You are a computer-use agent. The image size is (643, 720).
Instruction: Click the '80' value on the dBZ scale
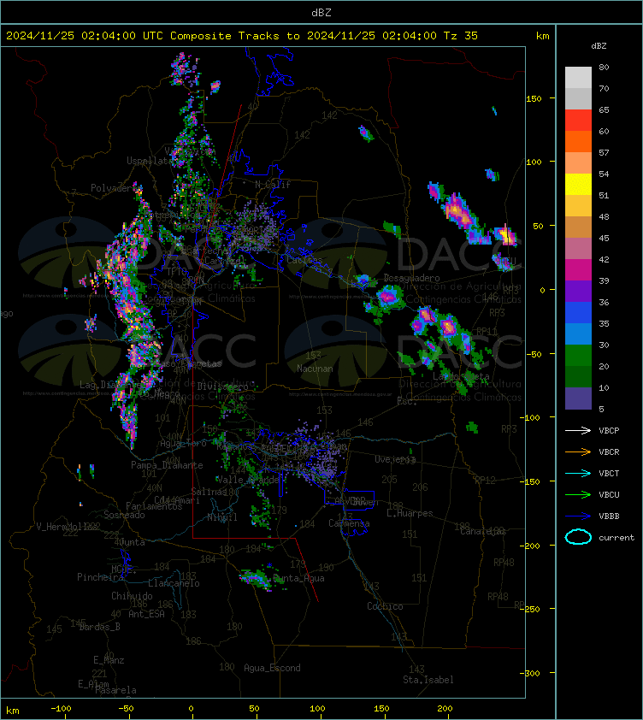pyautogui.click(x=604, y=67)
